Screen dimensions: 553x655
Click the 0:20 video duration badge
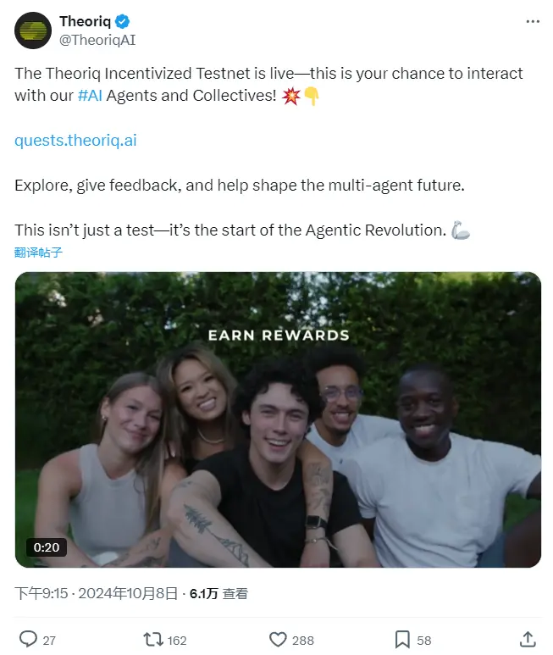click(47, 547)
